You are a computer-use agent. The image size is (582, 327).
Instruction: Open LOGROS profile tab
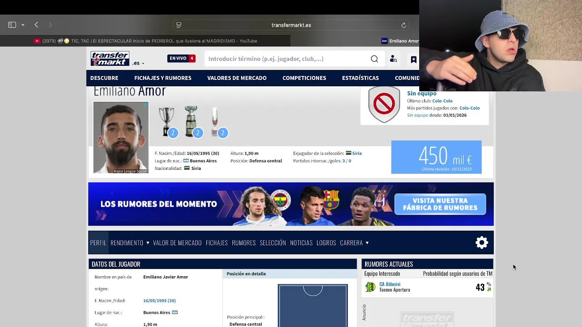click(326, 243)
